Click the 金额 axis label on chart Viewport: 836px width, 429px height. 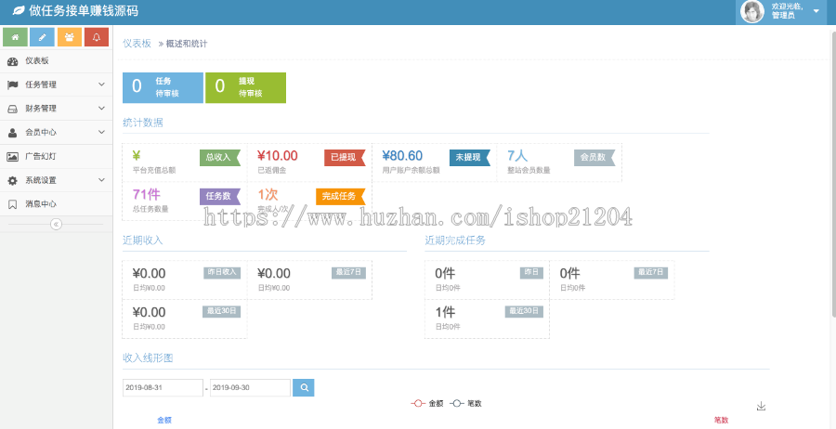pos(164,420)
